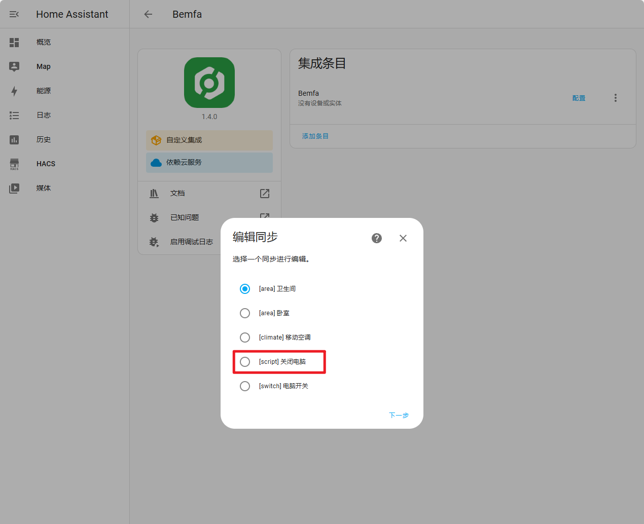This screenshot has width=644, height=524.
Task: Click the 文档 documentation books icon
Action: pos(154,193)
